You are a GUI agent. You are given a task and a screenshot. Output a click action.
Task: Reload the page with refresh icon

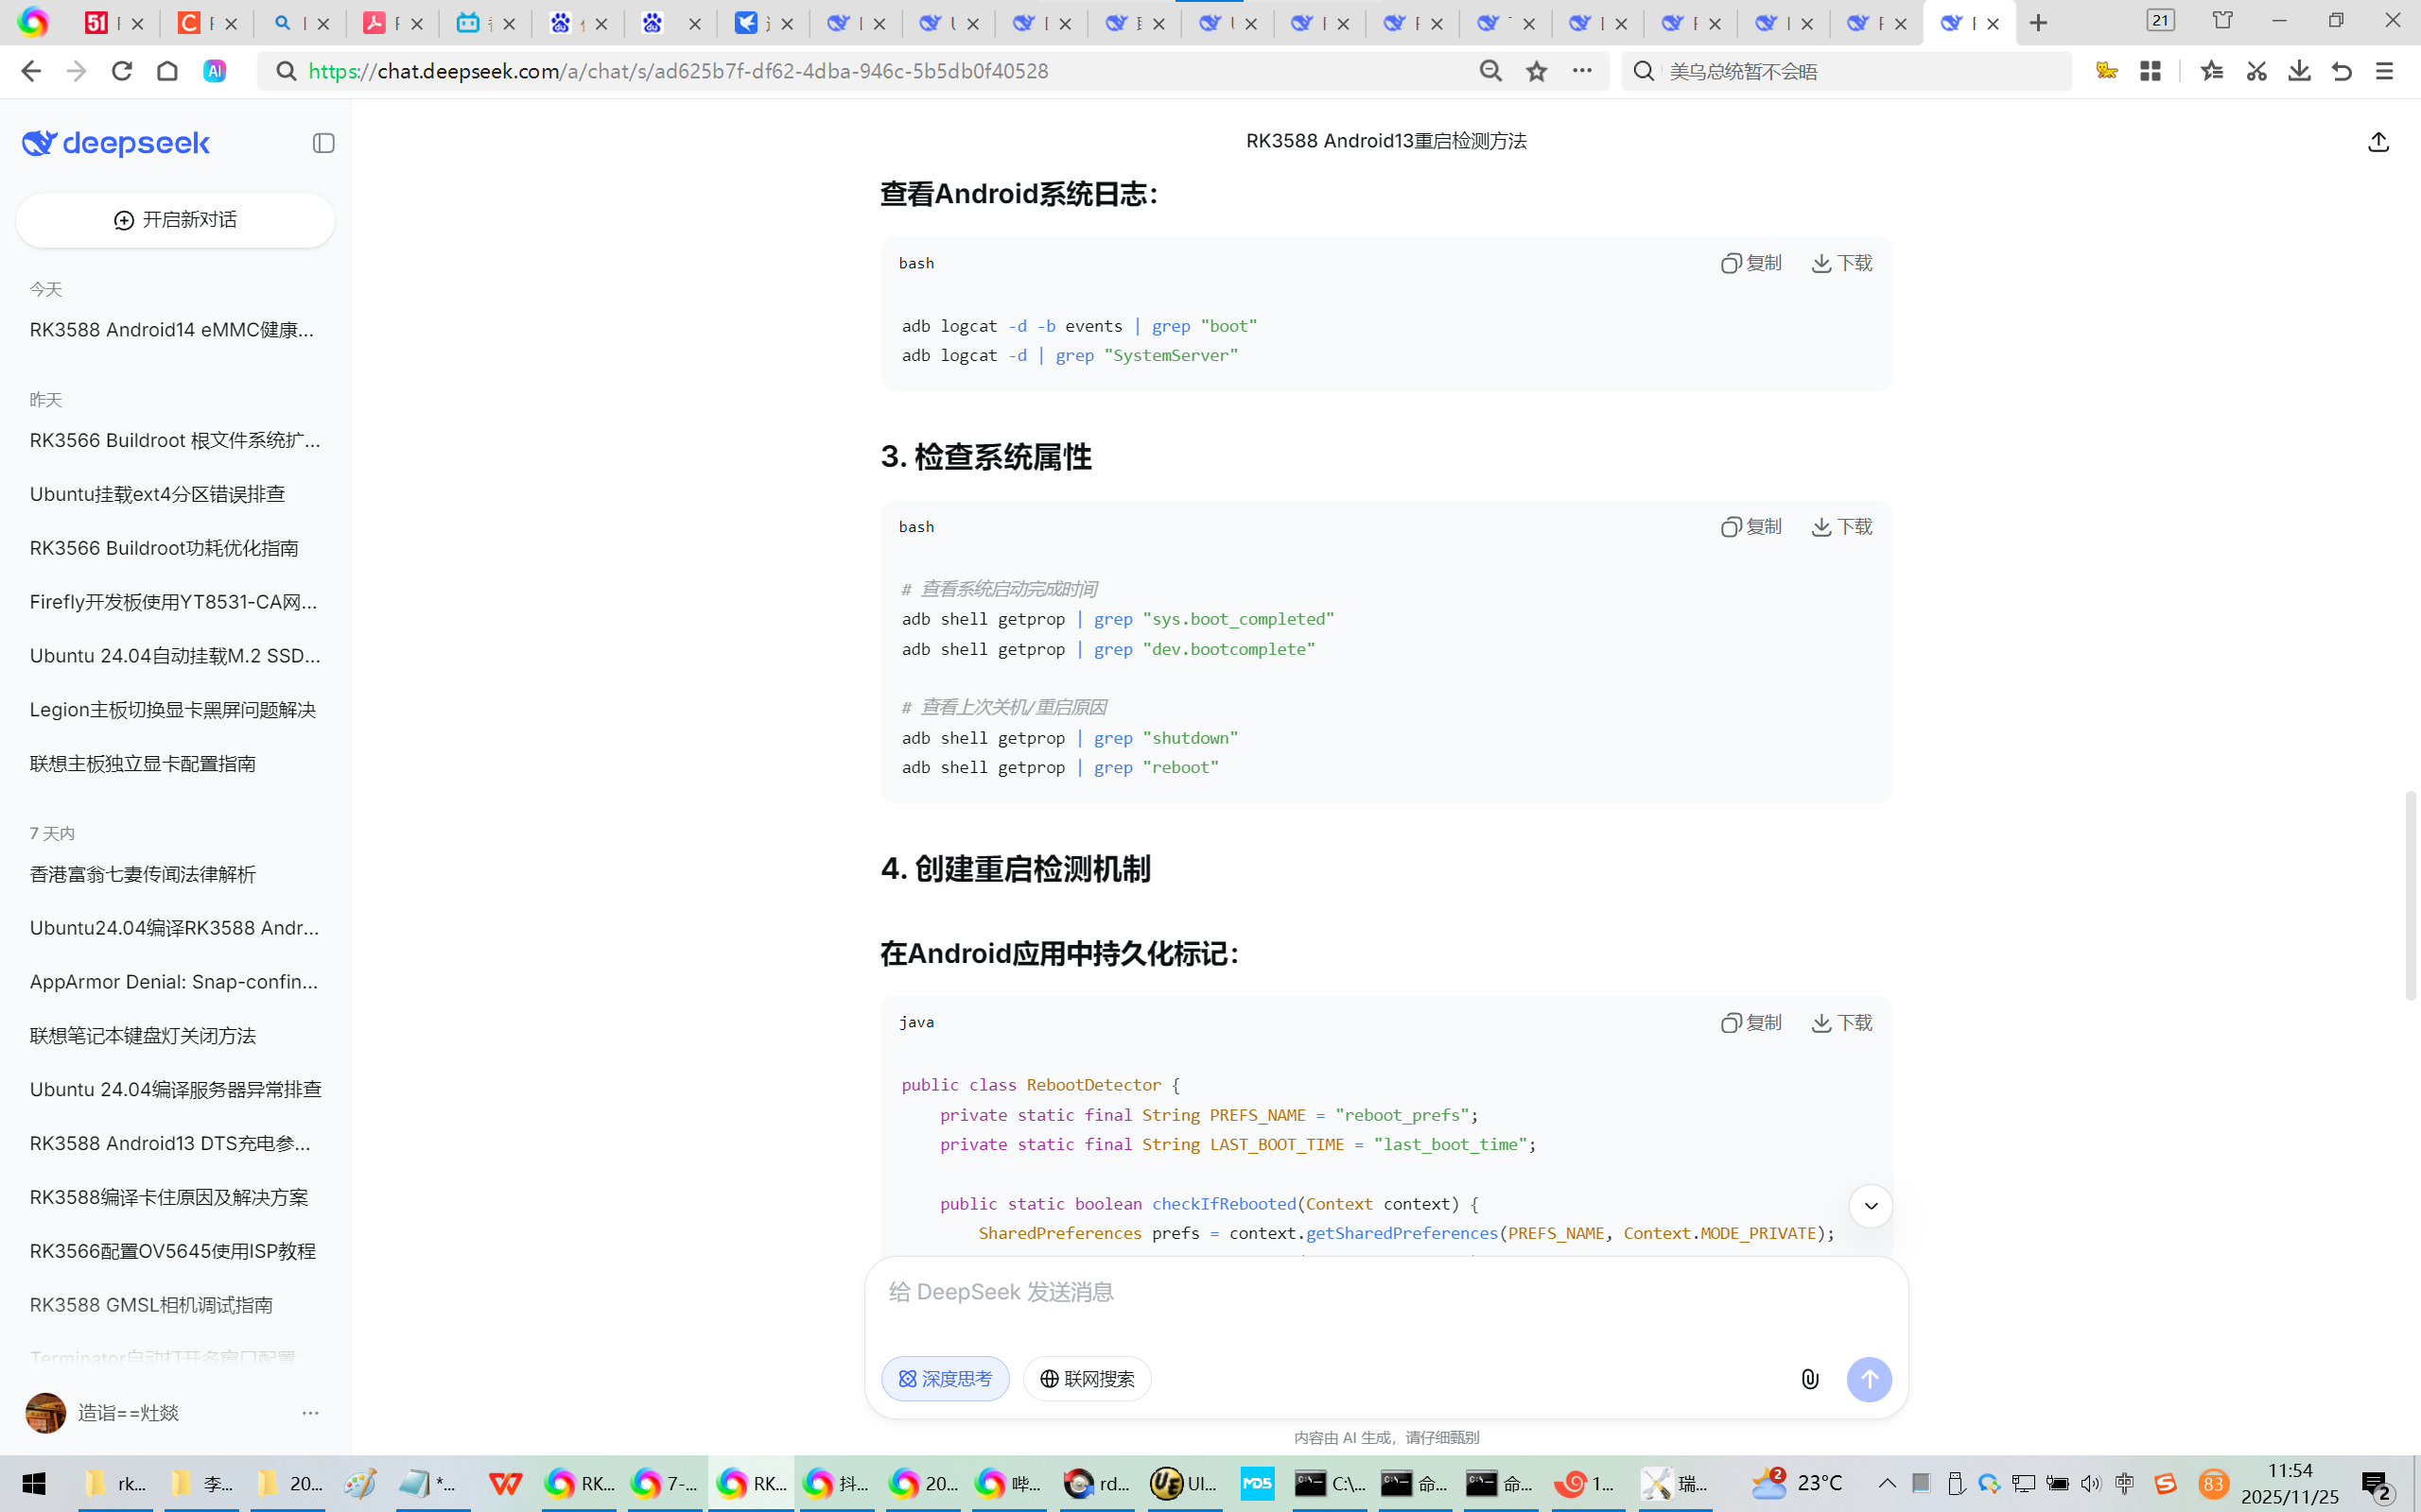[x=122, y=71]
